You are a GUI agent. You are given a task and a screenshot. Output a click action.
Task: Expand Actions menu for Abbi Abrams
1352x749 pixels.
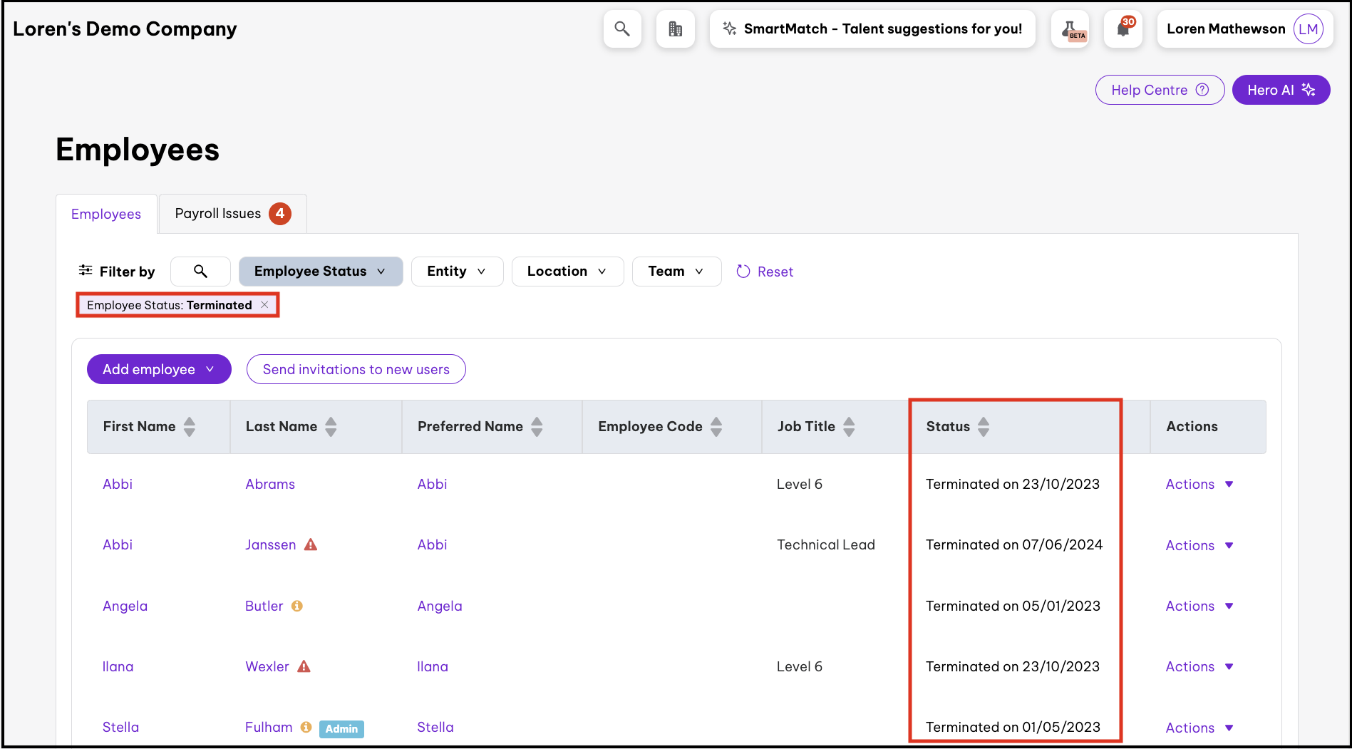(x=1199, y=485)
